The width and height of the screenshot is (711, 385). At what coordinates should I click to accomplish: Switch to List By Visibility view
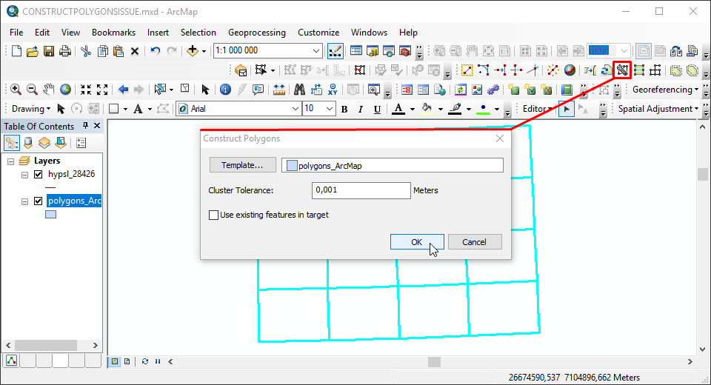point(44,144)
